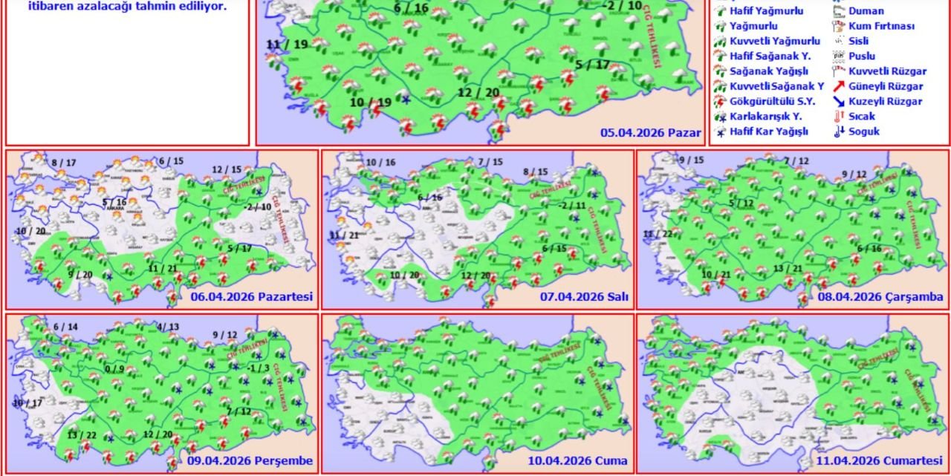Click the 05.04.2026 Pazar date label
Screen dimensions: 951x476
[651, 134]
